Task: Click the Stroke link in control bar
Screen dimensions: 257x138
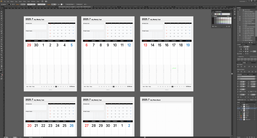Action: (x=17, y=4)
